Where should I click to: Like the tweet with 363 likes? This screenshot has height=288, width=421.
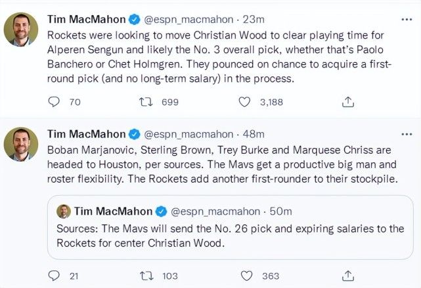pos(244,276)
